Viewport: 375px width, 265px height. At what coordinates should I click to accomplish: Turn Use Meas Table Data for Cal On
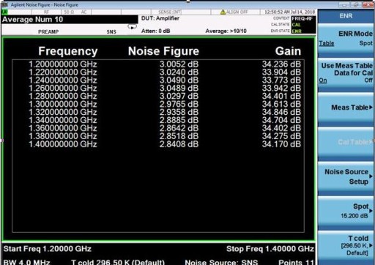[x=323, y=81]
